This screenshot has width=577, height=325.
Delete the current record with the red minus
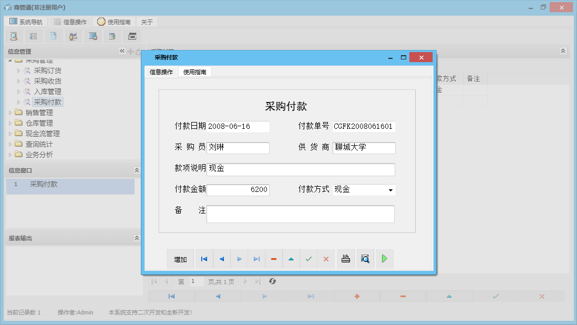pos(274,259)
